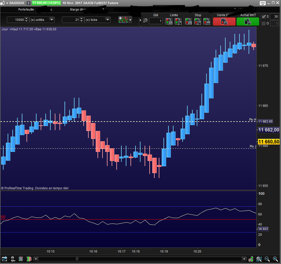Click the green price 11 660,00 (+0,08%)
The image size is (281, 264).
pos(46,3)
